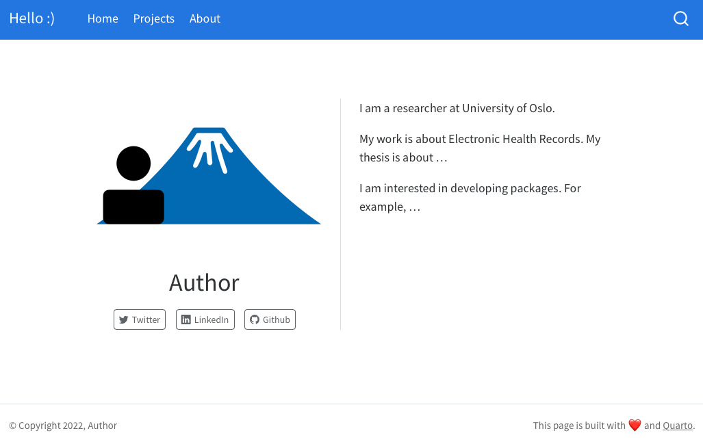
Task: Click the Twitter bird icon
Action: coord(123,319)
